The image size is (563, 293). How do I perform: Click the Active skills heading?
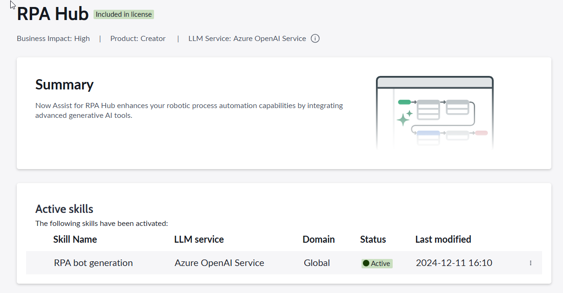pyautogui.click(x=64, y=209)
